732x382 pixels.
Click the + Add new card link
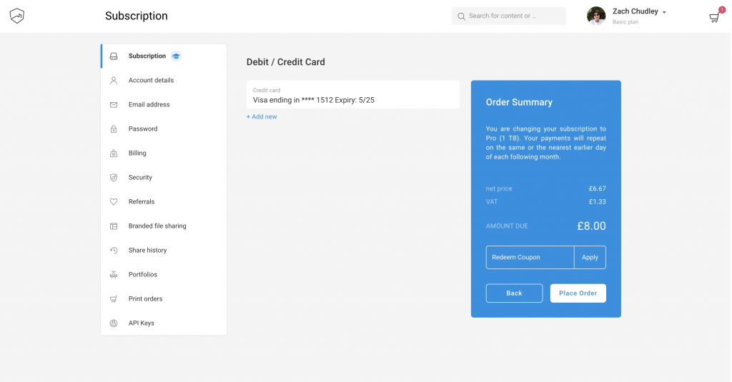[262, 116]
